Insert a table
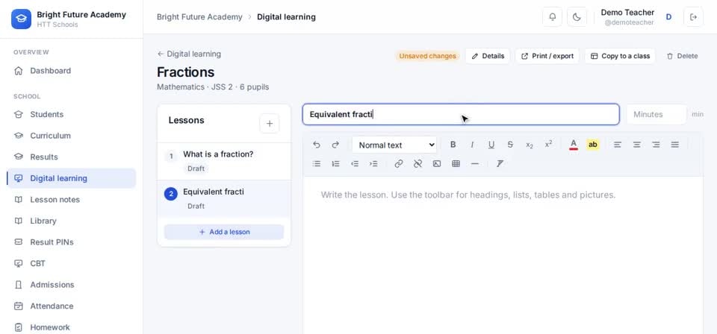717x334 pixels. [456, 164]
